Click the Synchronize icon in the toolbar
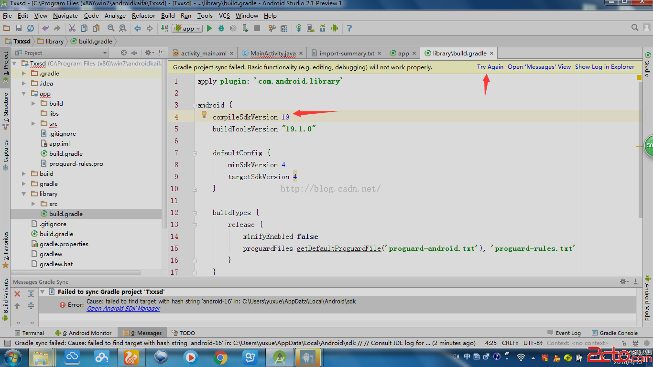This screenshot has width=653, height=367. (31, 29)
